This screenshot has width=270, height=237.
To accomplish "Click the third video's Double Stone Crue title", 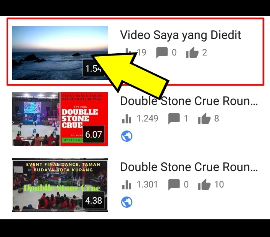I will [189, 167].
